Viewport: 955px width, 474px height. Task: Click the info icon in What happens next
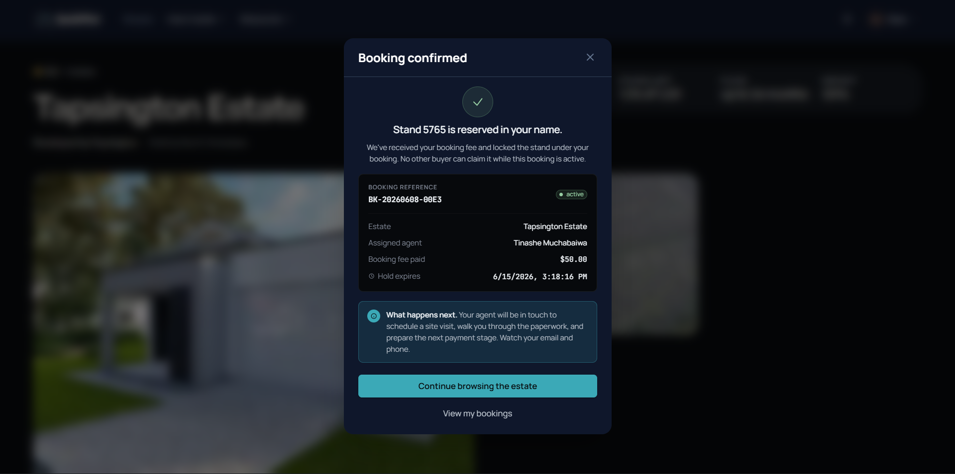374,316
